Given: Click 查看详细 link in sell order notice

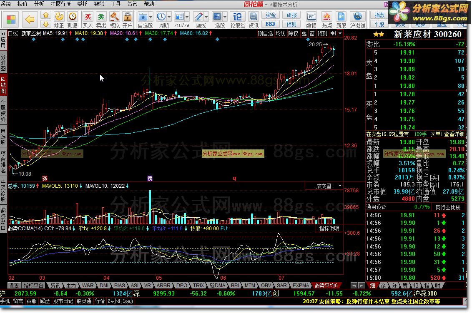Looking at the screenshot, I should pyautogui.click(x=454, y=134).
